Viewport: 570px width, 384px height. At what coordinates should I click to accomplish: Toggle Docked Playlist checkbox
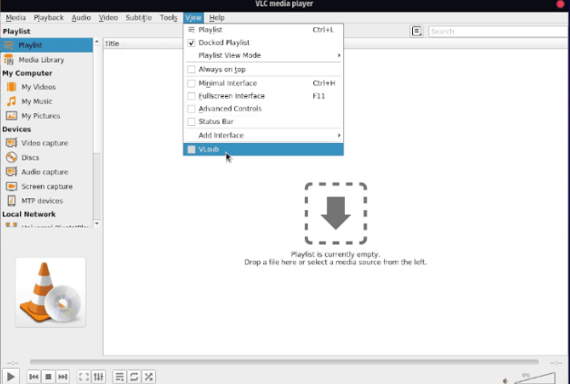[263, 43]
